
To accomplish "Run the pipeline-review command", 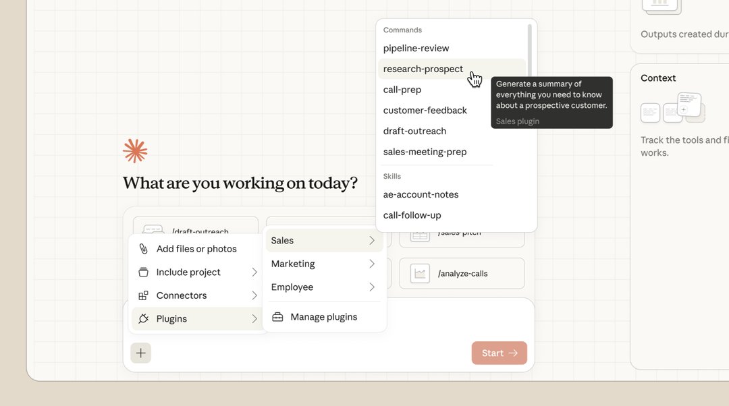I will (452, 49).
